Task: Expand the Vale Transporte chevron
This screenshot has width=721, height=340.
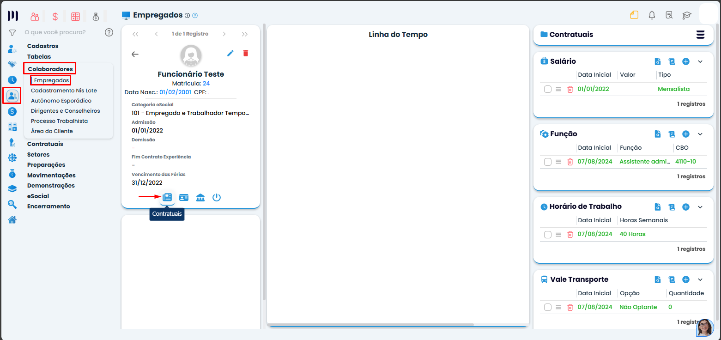Action: tap(700, 279)
